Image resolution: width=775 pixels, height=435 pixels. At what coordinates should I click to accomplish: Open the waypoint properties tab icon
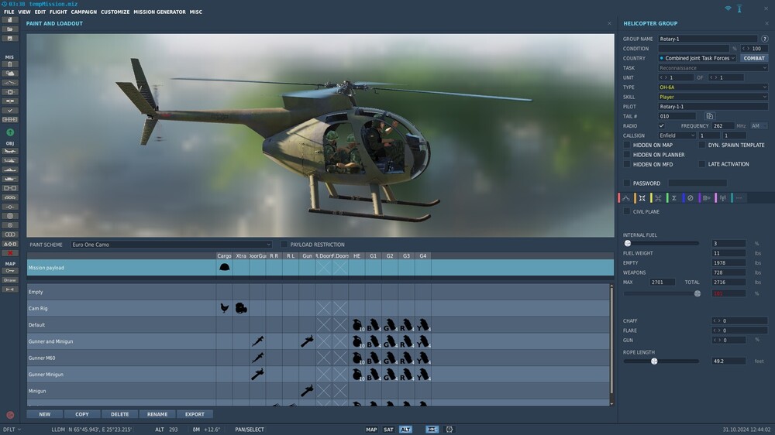click(x=706, y=198)
